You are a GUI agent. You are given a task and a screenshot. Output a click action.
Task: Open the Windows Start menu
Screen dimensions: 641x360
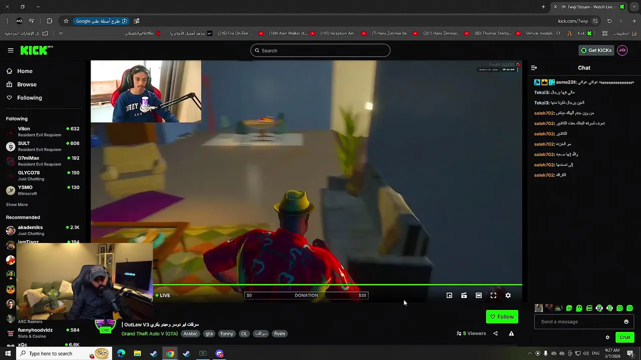[9, 353]
